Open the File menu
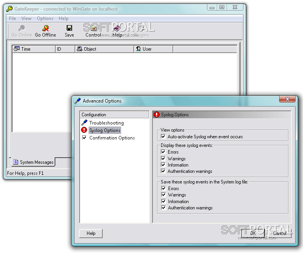Screen dimensions: 303x253 pos(13,18)
